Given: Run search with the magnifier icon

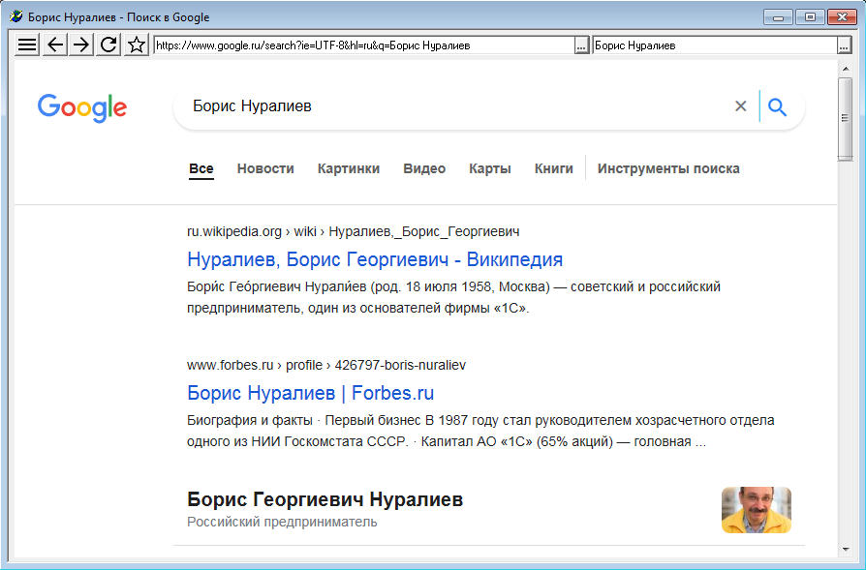Looking at the screenshot, I should click(777, 106).
